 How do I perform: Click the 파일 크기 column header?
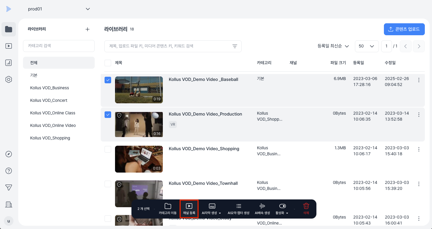coord(338,63)
